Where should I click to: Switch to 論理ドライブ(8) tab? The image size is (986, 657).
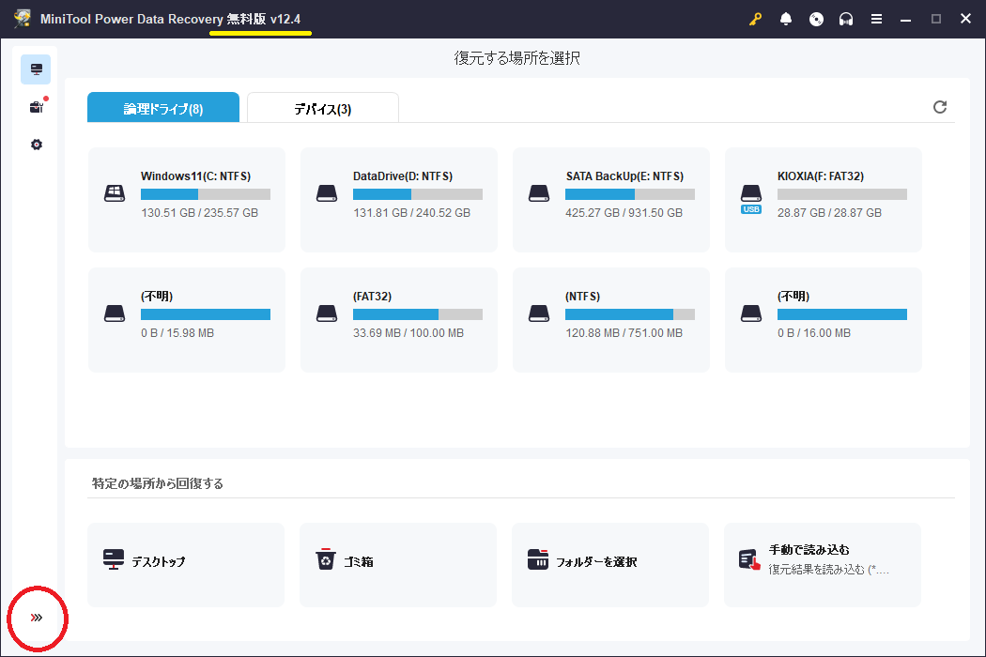(163, 108)
